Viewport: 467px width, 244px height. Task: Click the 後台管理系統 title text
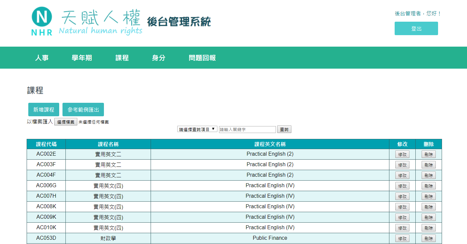179,22
